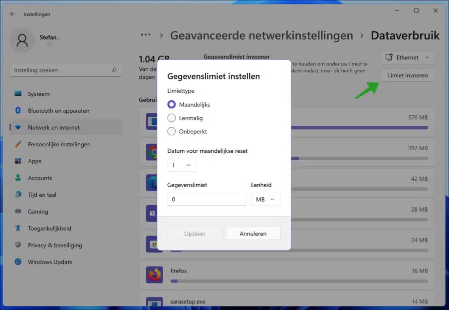Choose the Eenmalig limit type
Image resolution: width=449 pixels, height=310 pixels.
[x=172, y=118]
